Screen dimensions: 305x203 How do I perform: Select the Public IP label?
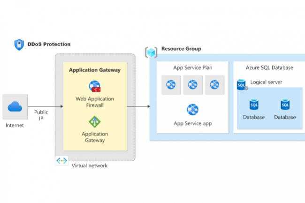point(41,116)
